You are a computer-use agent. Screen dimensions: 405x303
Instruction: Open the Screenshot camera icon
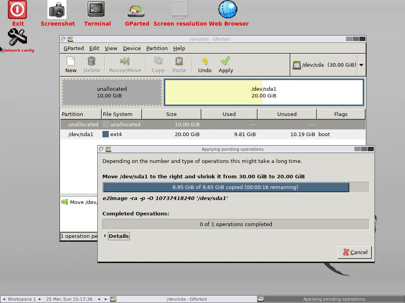click(x=57, y=10)
